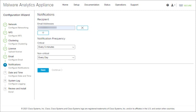Open the Documentation menu
Image resolution: width=196 pixels, height=112 pixels.
[x=92, y=5]
